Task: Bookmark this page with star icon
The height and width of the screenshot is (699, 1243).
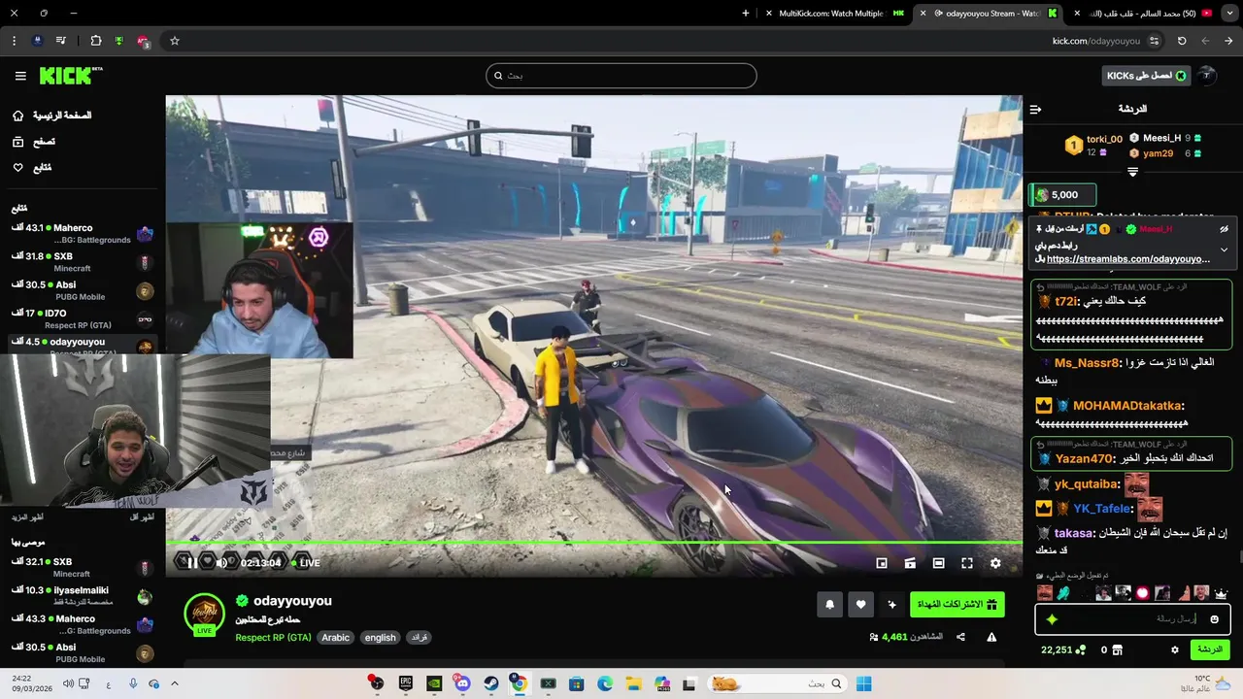Action: point(175,41)
